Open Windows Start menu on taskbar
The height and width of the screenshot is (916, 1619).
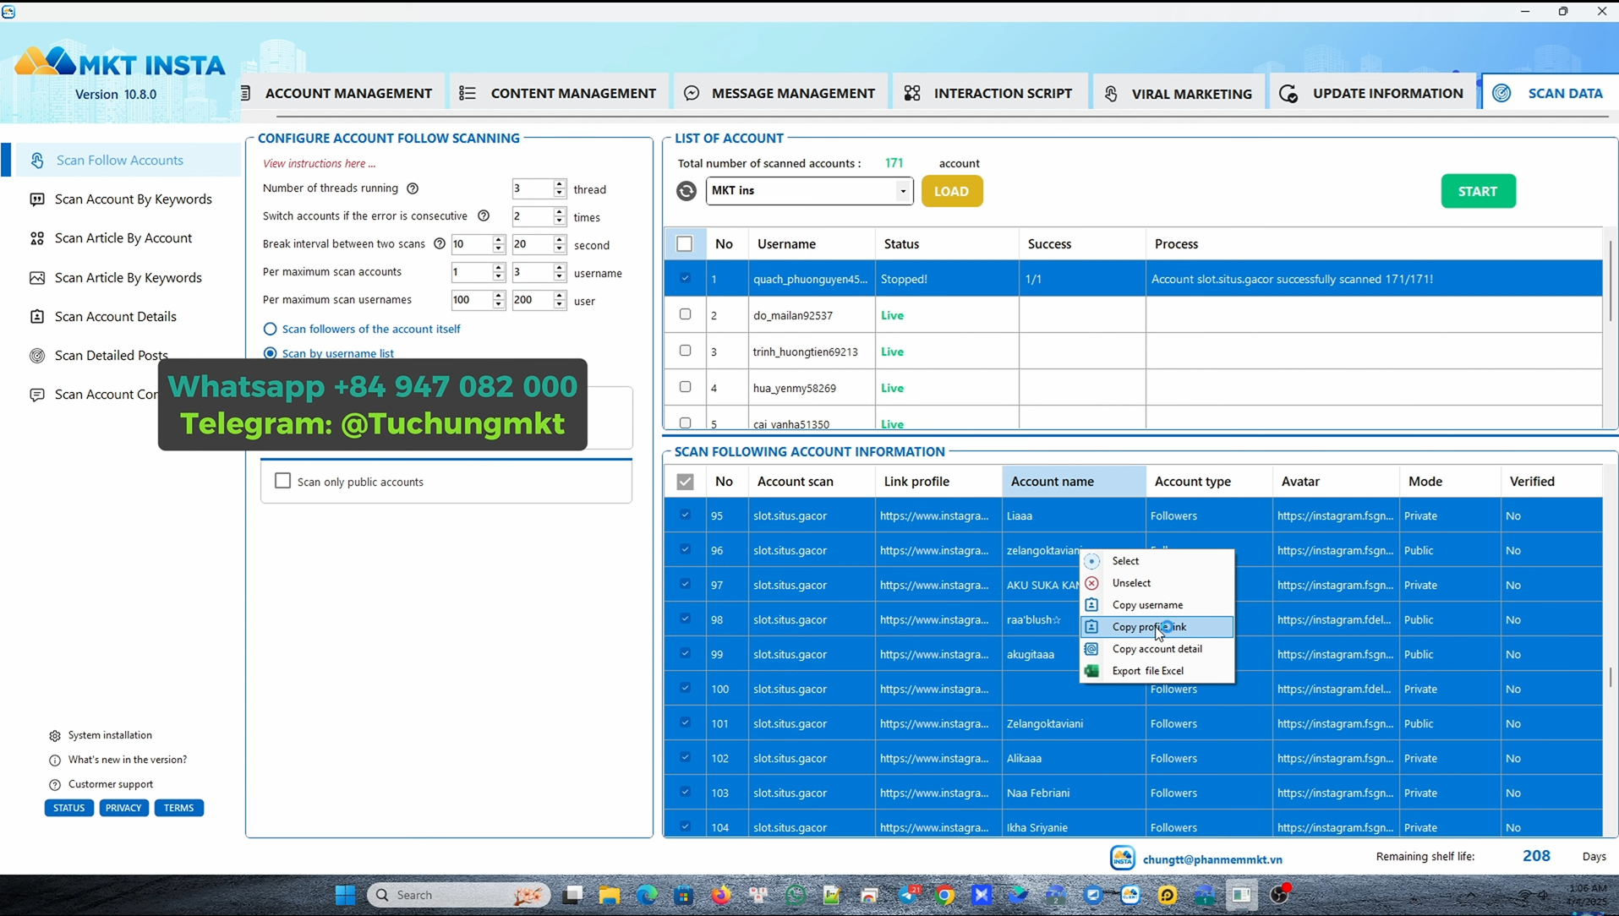(x=345, y=895)
